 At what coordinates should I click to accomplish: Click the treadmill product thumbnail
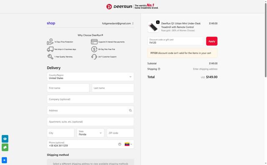[153, 27]
